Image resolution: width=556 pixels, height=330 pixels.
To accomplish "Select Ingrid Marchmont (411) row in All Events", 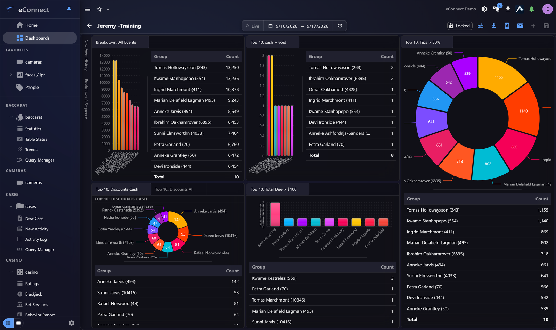I will coord(196,89).
